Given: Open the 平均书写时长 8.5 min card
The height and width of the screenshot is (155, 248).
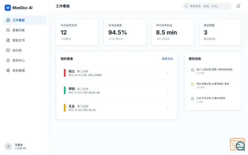Looking at the screenshot, I should pyautogui.click(x=173, y=32).
